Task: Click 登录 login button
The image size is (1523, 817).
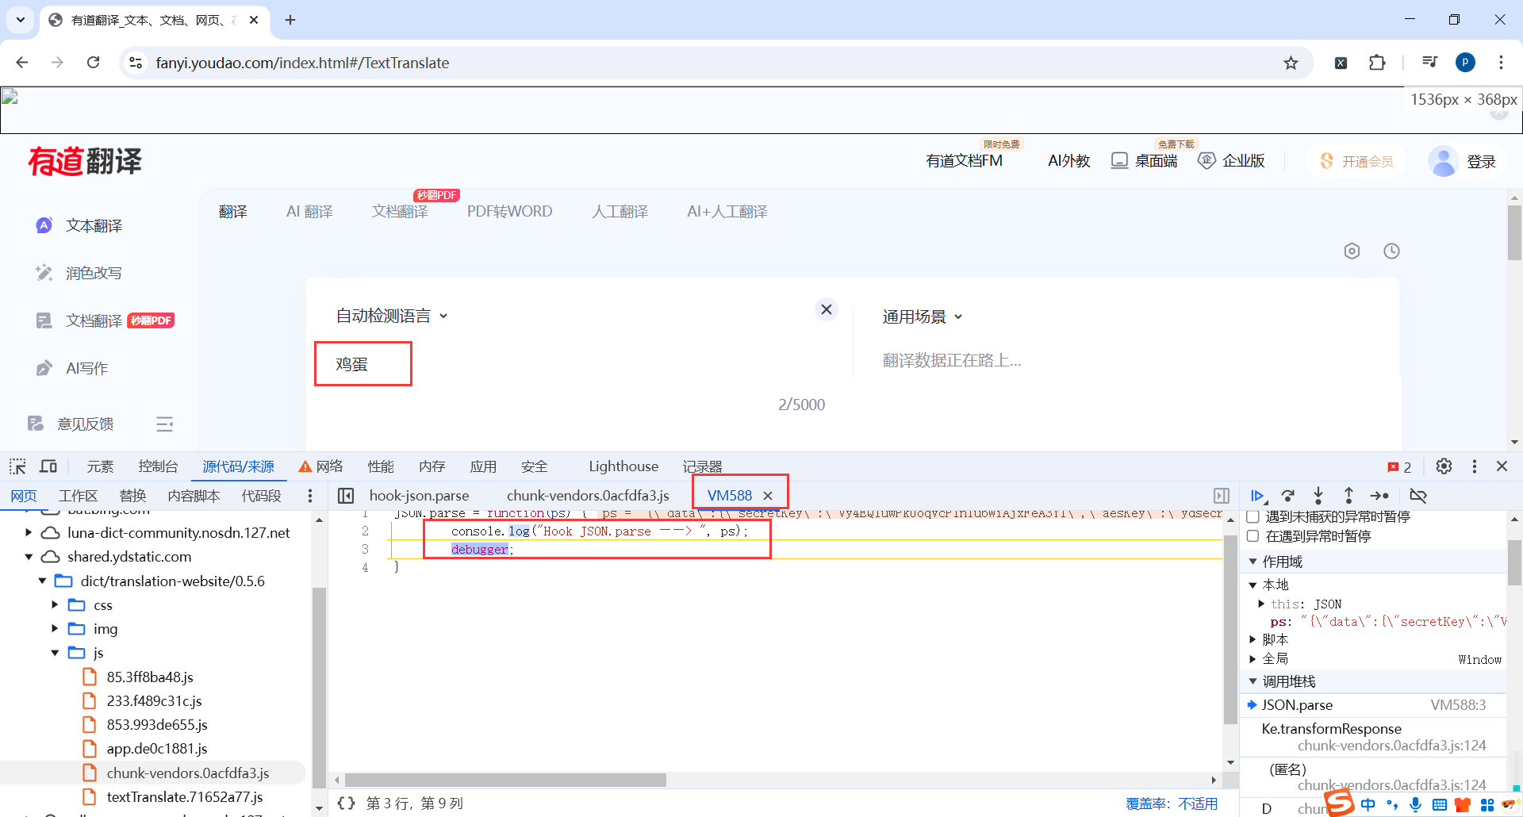Action: pyautogui.click(x=1481, y=162)
